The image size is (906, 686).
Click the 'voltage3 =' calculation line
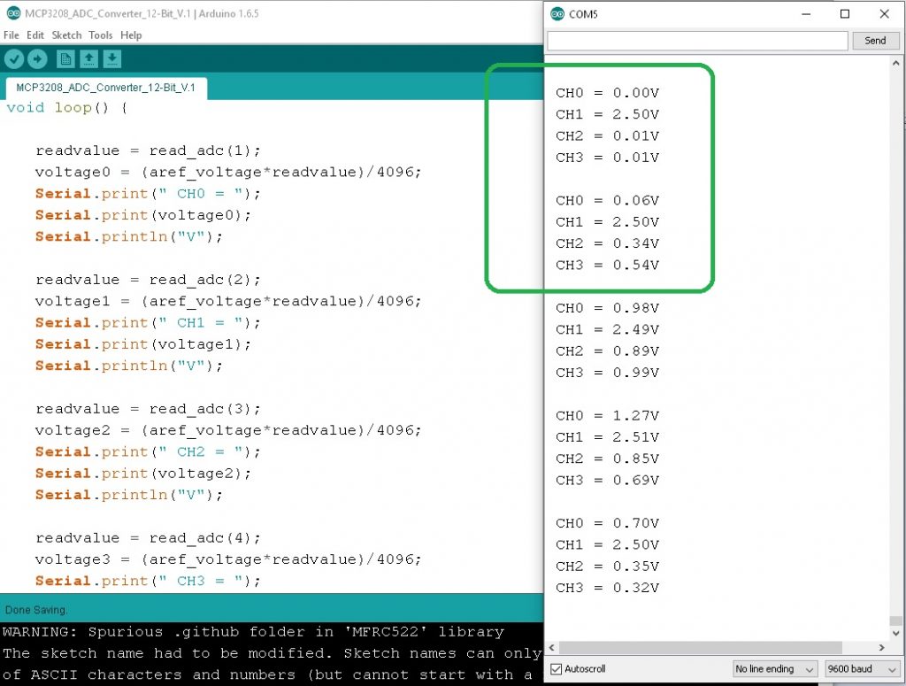tap(228, 560)
